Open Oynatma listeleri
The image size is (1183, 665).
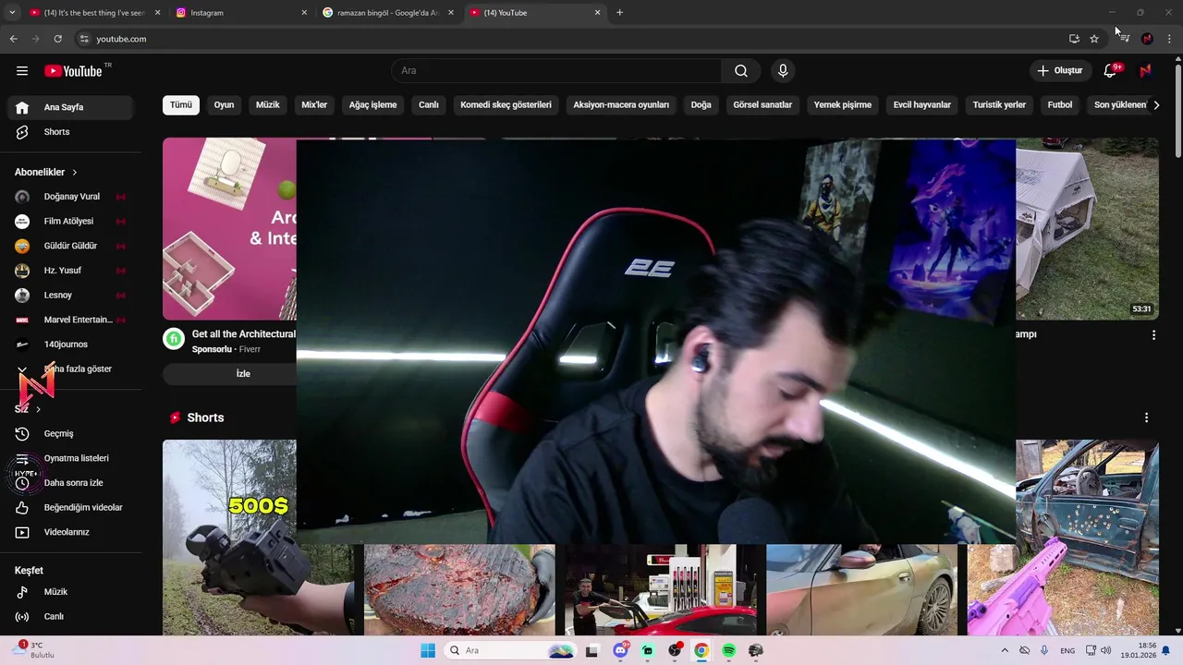pos(72,458)
